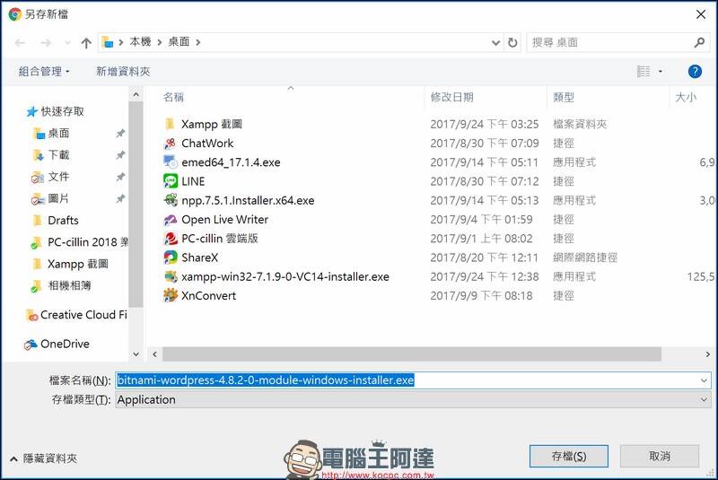Click the help question mark icon
Image resolution: width=718 pixels, height=480 pixels.
click(695, 72)
